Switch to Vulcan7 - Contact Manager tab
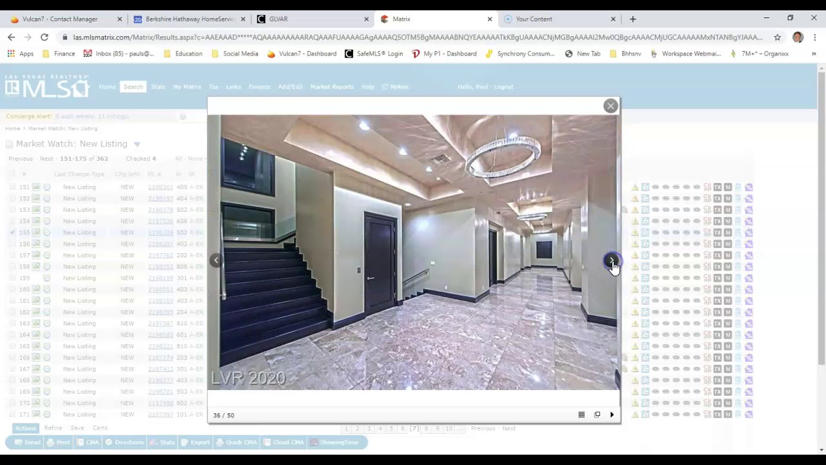This screenshot has height=465, width=826. pyautogui.click(x=65, y=19)
